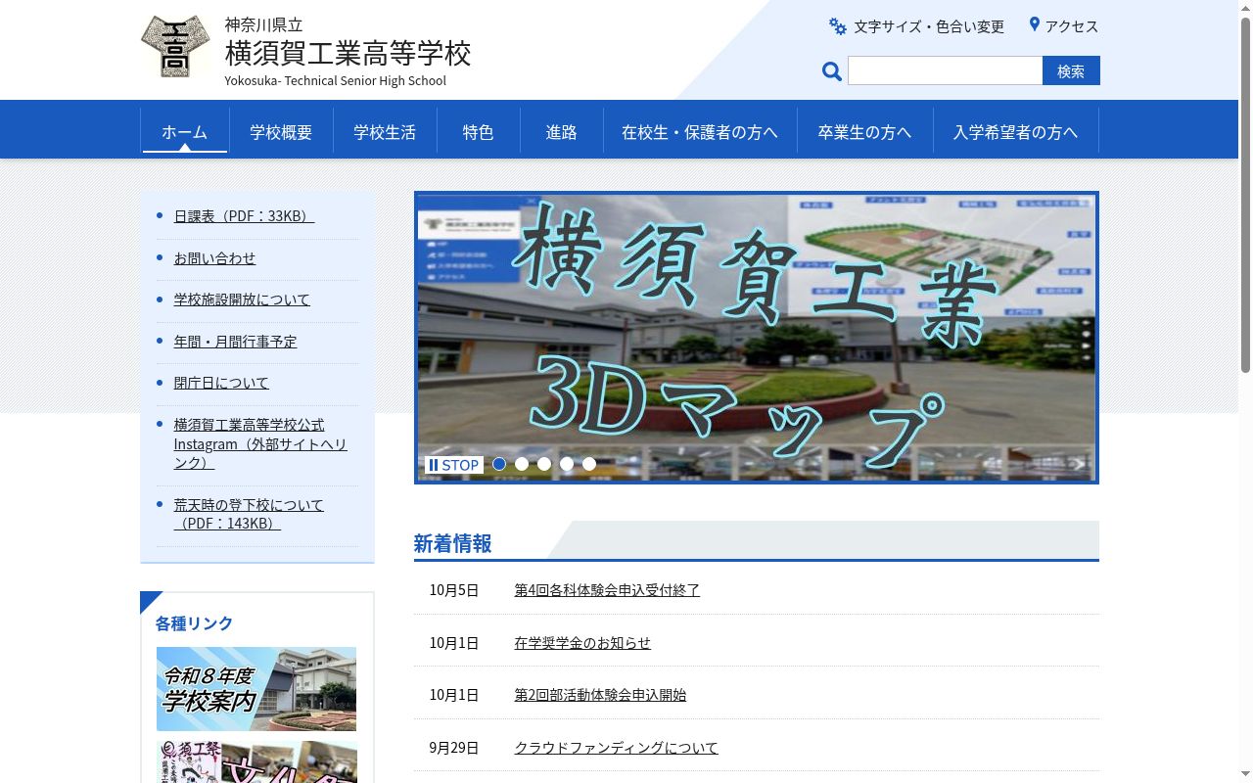The height and width of the screenshot is (783, 1253).
Task: Click the school emblem logo
Action: (x=175, y=47)
